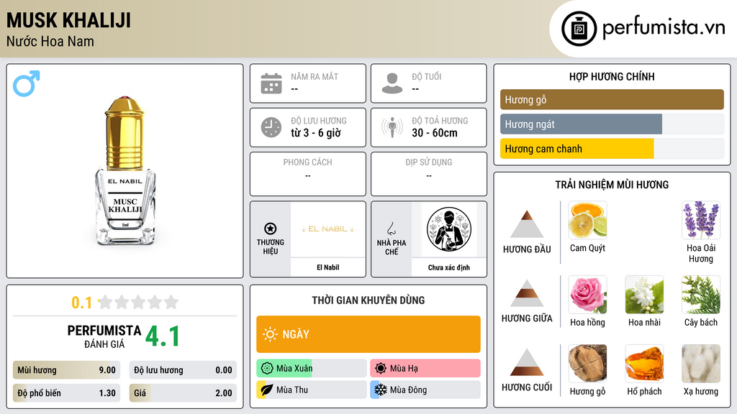The height and width of the screenshot is (414, 737).
Task: Click the summer sun icon Mùa Hạ
Action: click(x=381, y=369)
